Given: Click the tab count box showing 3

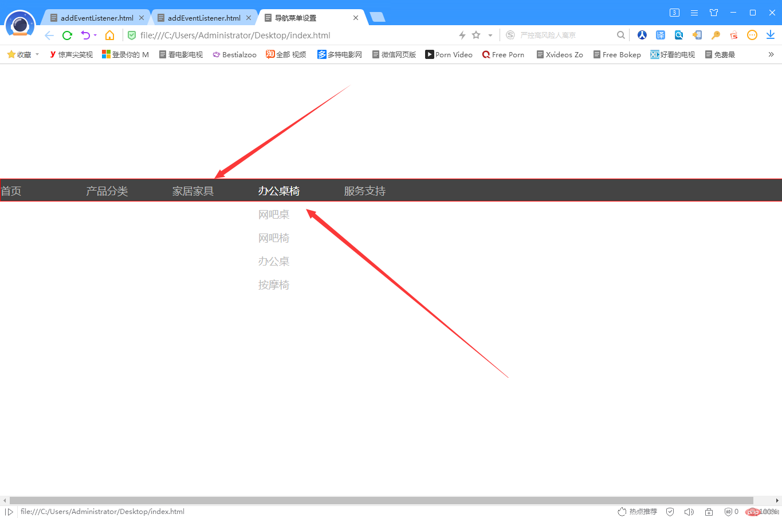Looking at the screenshot, I should 675,13.
